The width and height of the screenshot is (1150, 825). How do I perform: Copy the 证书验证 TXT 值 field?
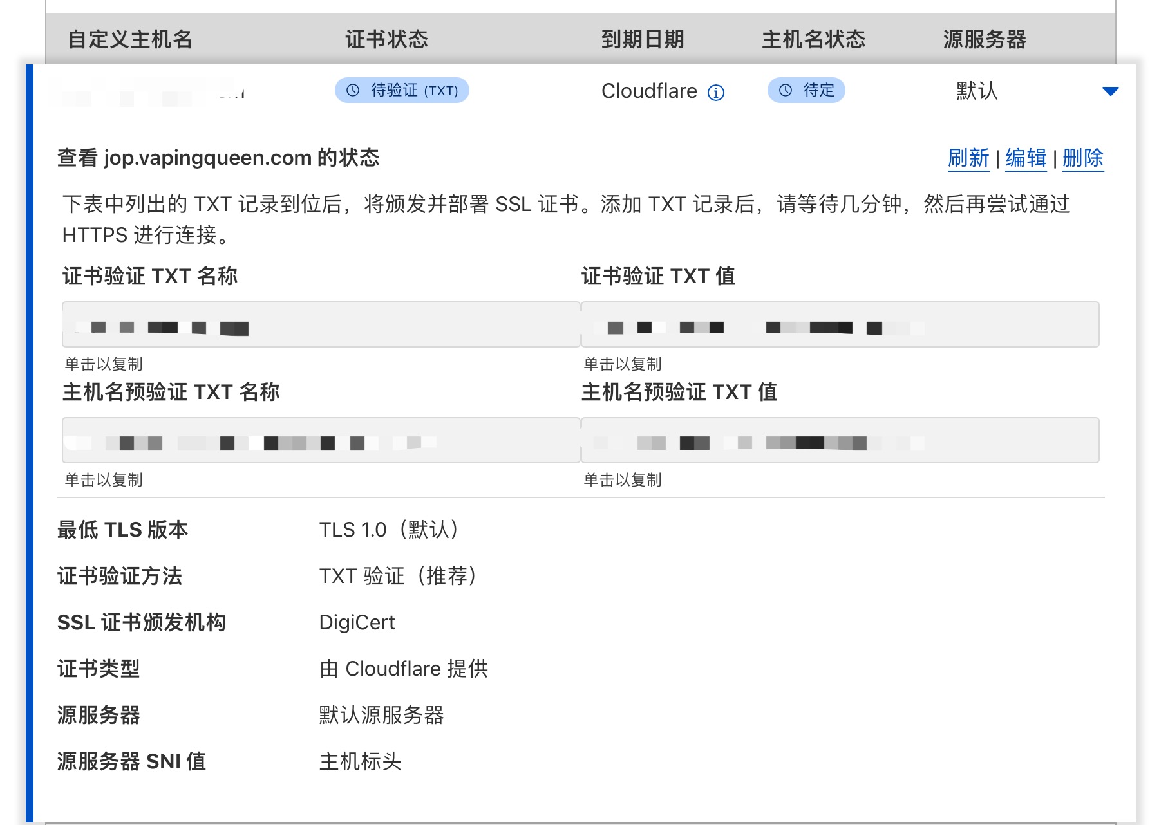click(840, 325)
